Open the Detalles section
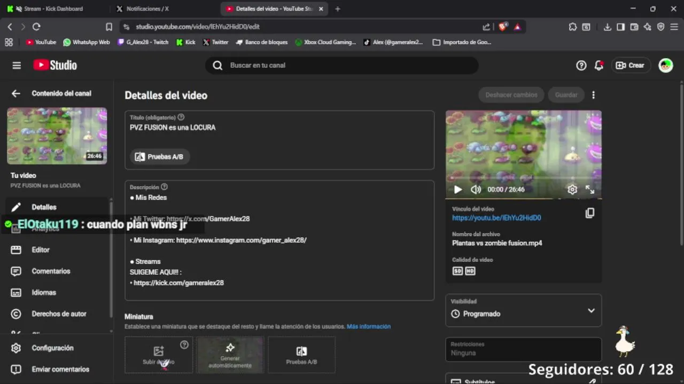This screenshot has width=684, height=384. 57,207
